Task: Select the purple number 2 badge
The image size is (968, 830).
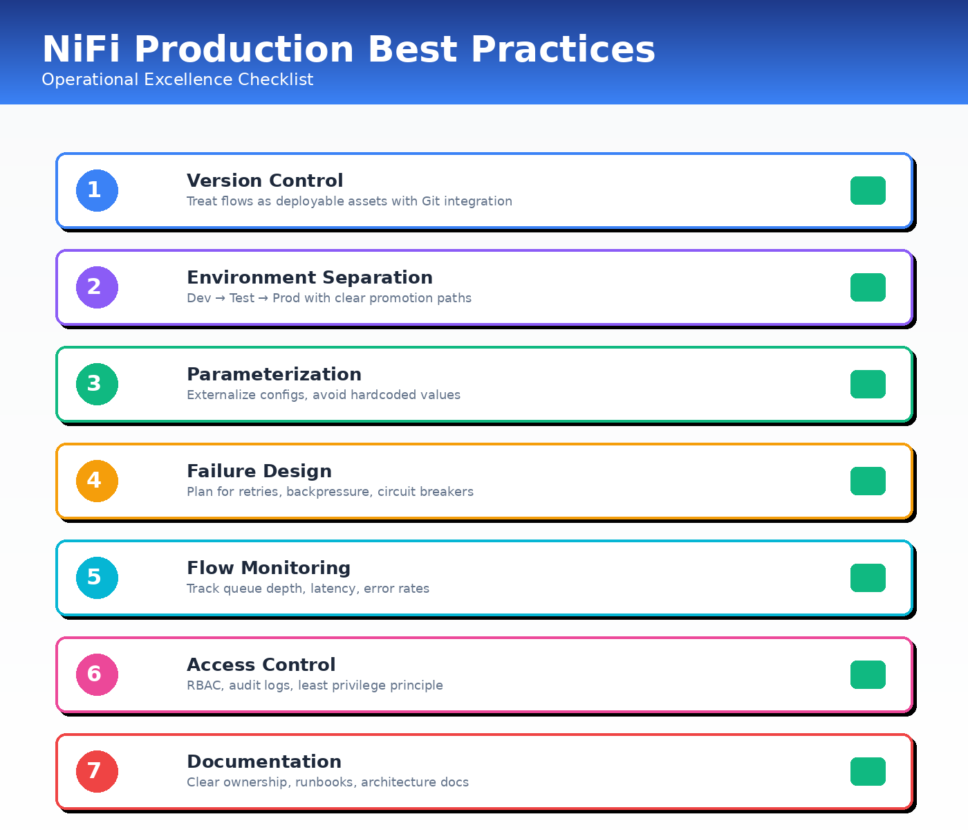Action: click(96, 287)
